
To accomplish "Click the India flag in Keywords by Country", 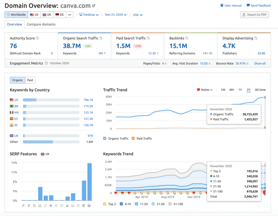I will (x=11, y=125).
